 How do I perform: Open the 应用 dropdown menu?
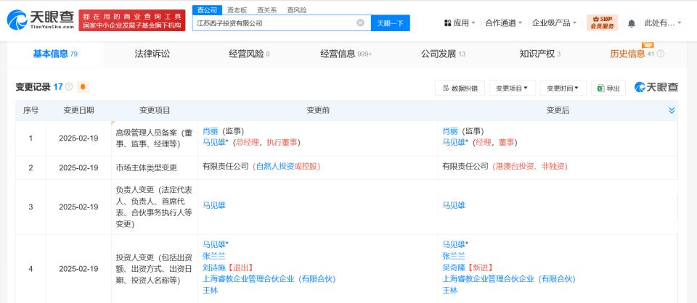pyautogui.click(x=460, y=23)
